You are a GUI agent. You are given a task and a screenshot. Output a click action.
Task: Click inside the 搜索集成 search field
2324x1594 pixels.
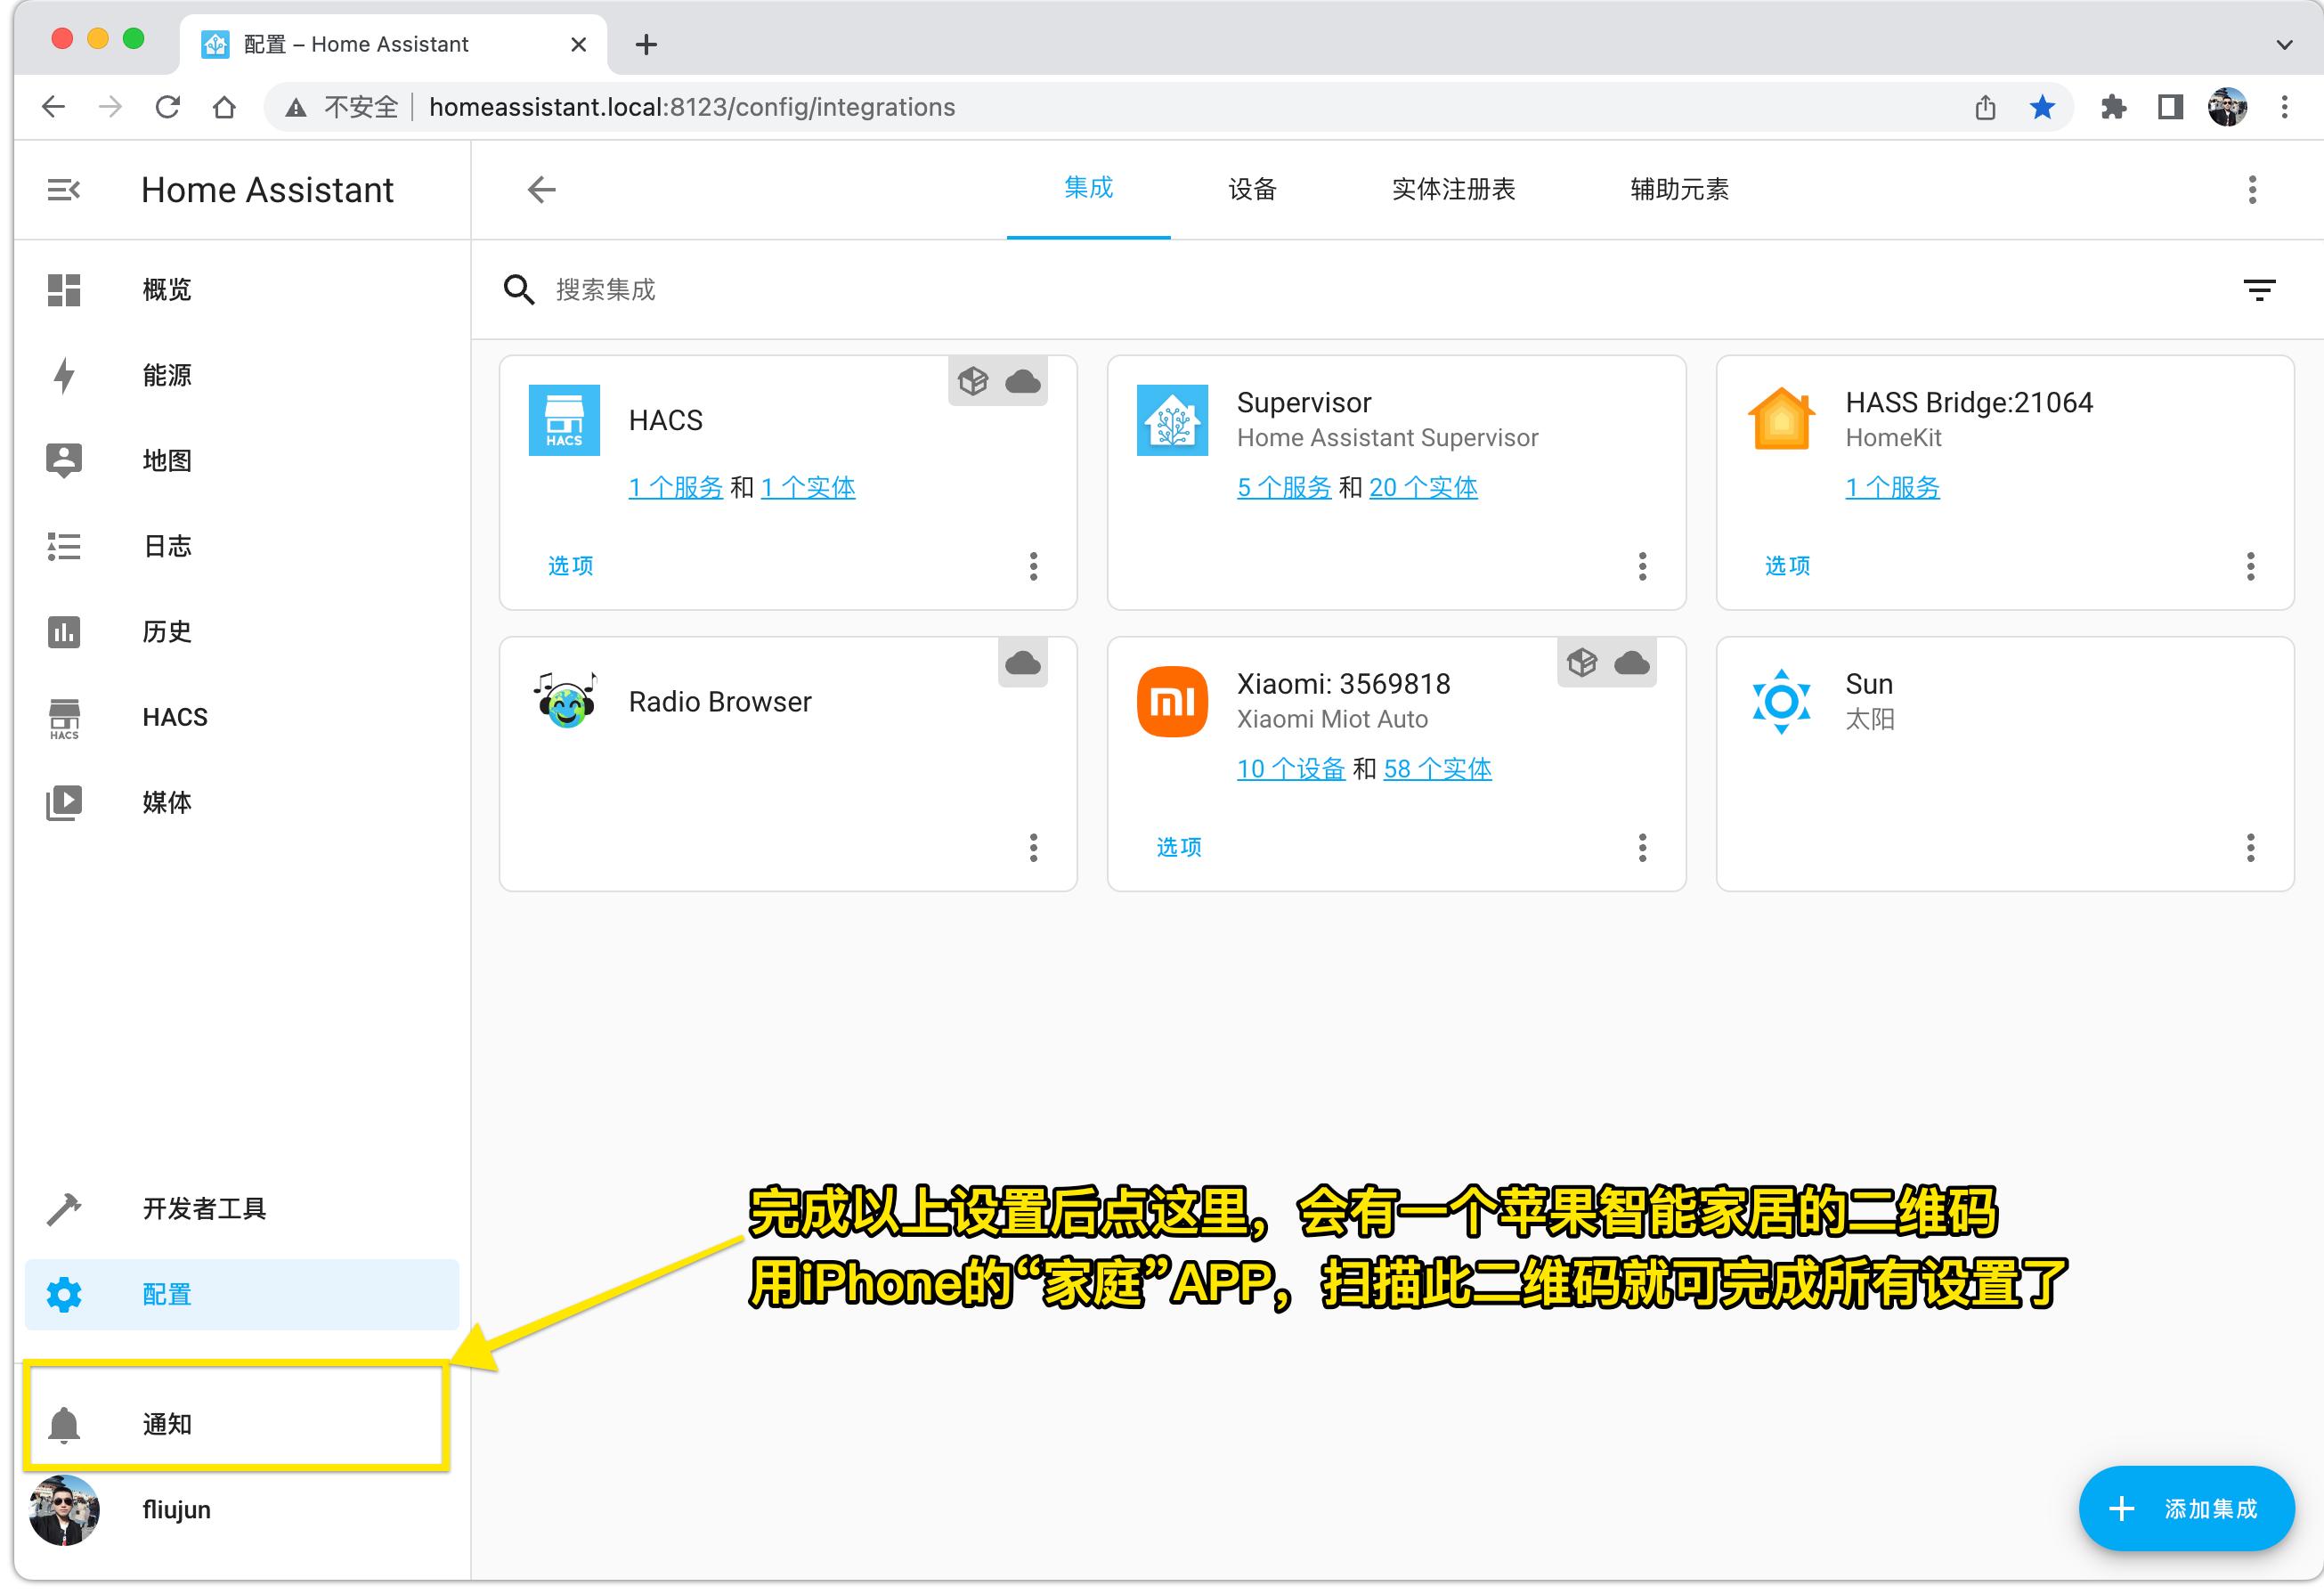[700, 290]
